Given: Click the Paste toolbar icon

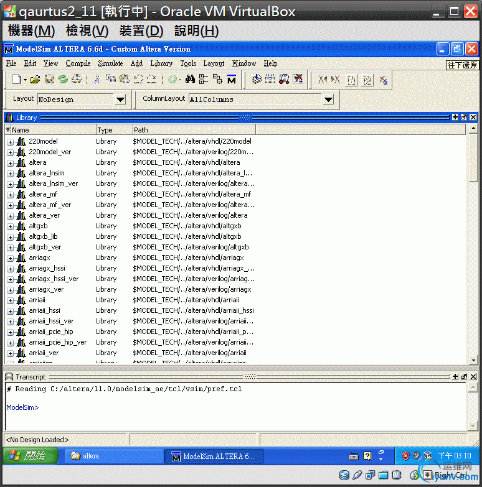Looking at the screenshot, I should point(125,80).
